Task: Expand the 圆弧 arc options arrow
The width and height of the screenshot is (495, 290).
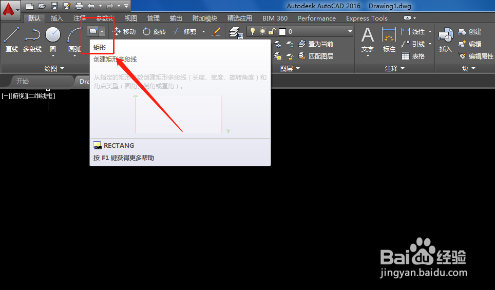Action: click(75, 56)
